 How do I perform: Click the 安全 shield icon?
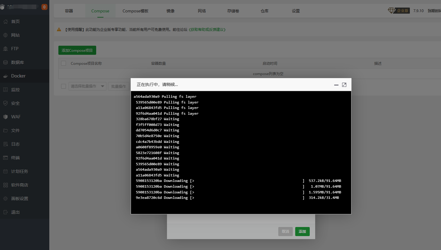5,103
